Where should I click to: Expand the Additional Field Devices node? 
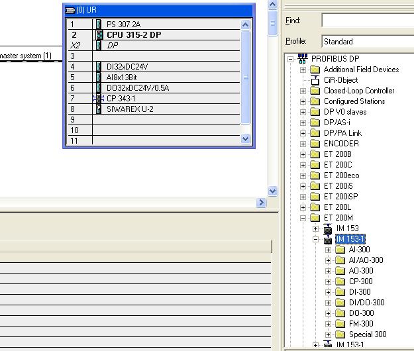[x=303, y=70]
